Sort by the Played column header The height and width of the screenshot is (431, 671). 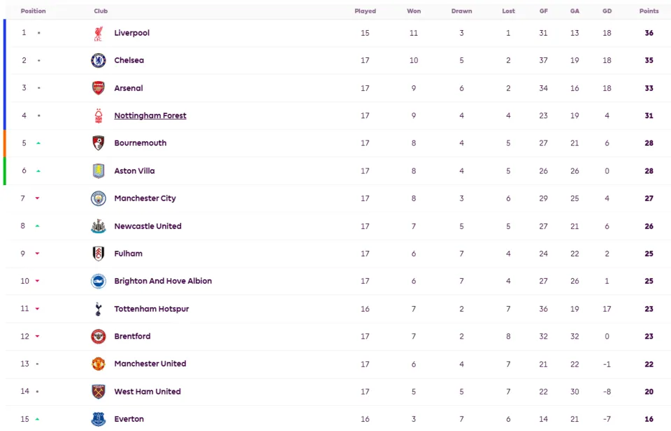(x=365, y=11)
